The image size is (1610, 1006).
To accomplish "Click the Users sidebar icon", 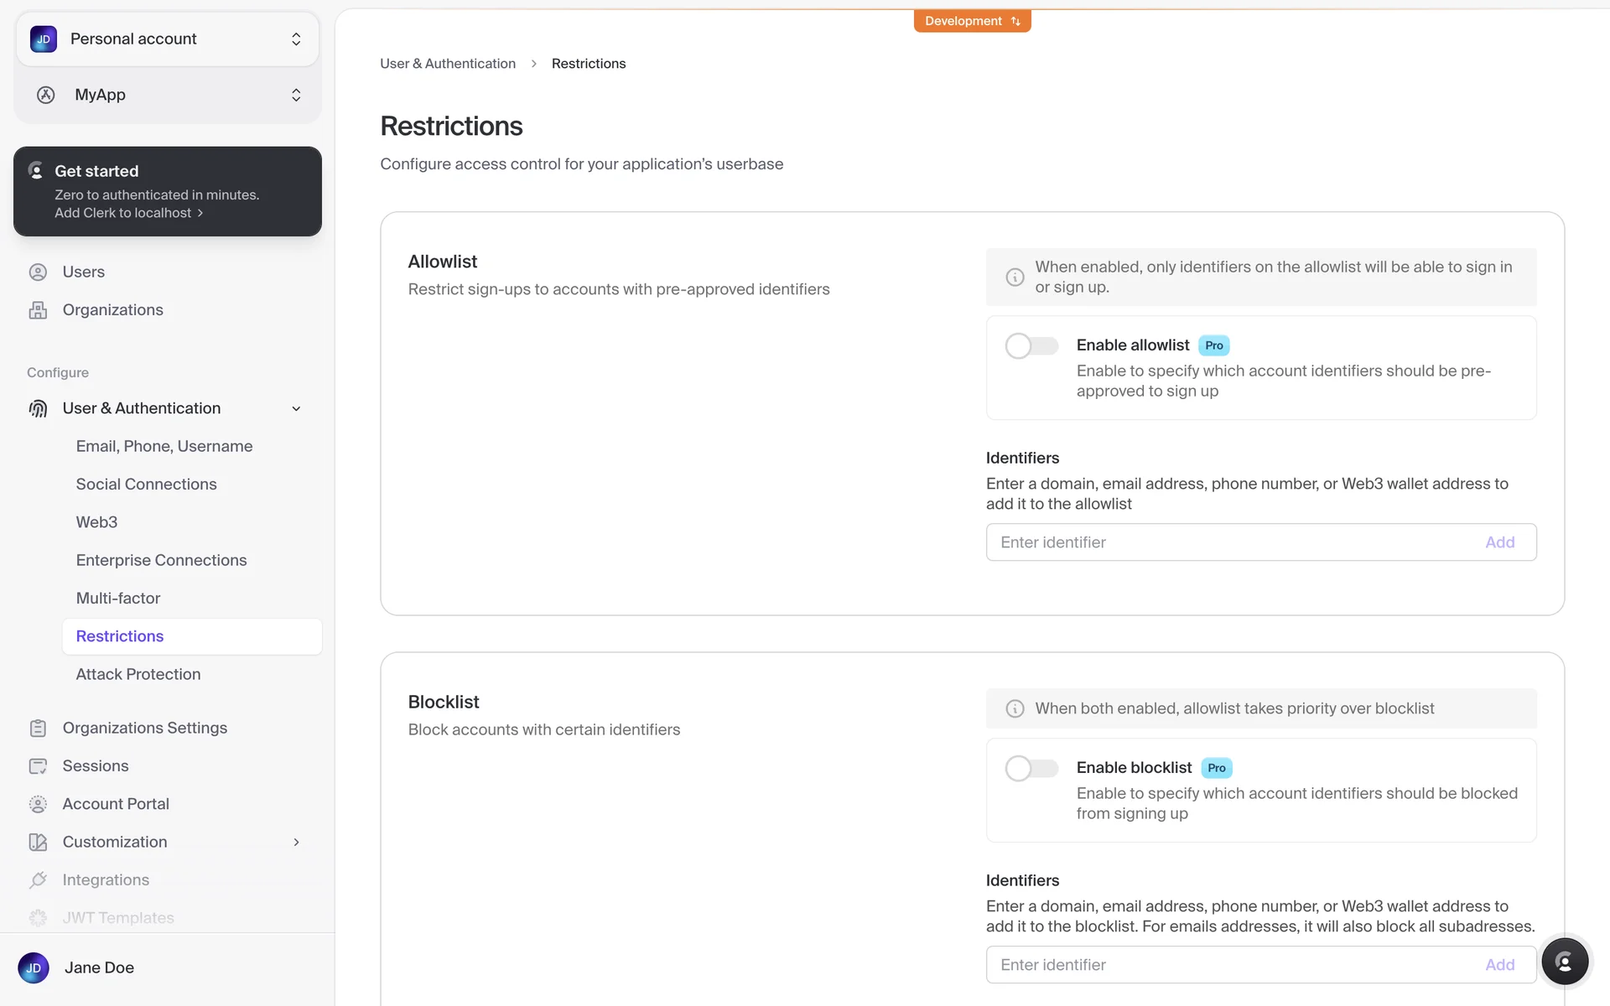I will pos(38,272).
